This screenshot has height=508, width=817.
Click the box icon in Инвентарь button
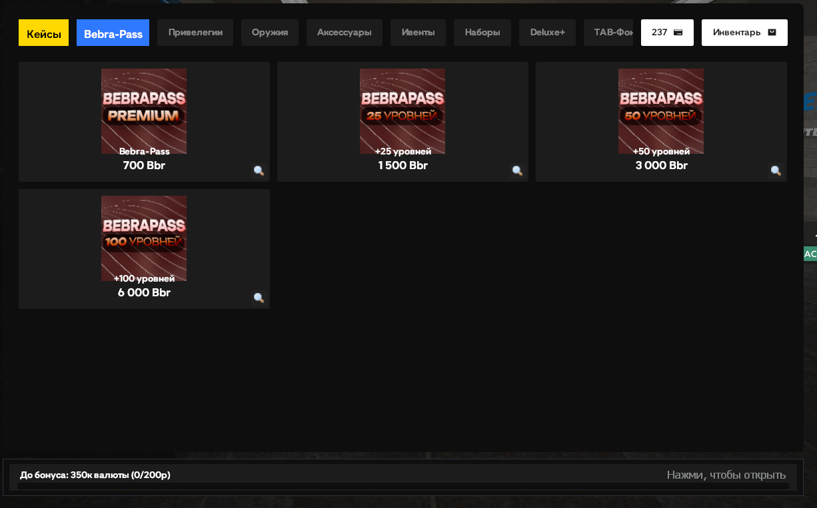(x=772, y=33)
